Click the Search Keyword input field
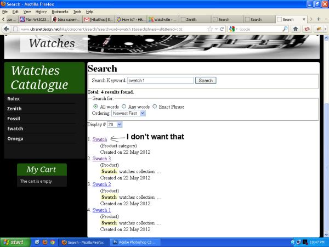 [x=161, y=81]
